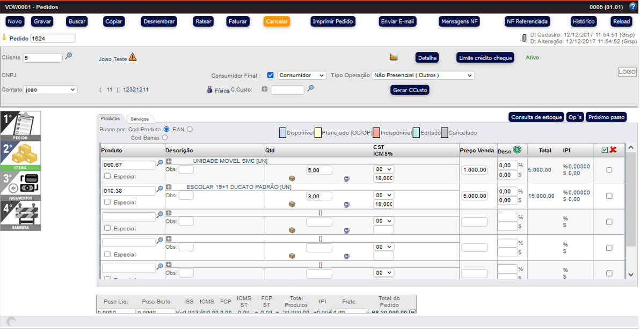The height and width of the screenshot is (329, 640).
Task: Select the Produtos tab
Action: point(110,118)
